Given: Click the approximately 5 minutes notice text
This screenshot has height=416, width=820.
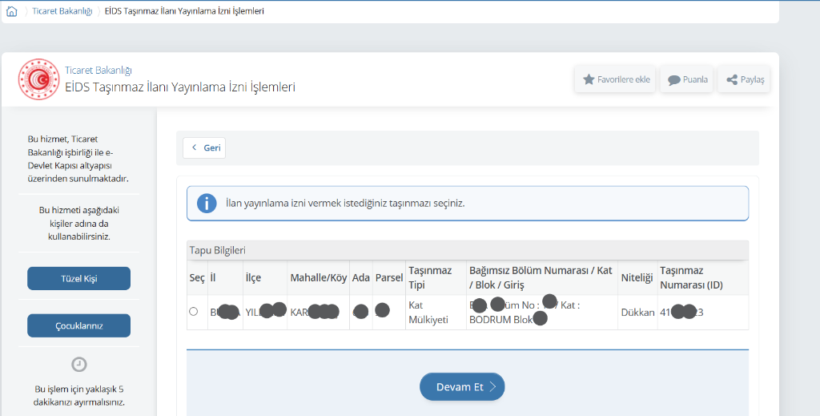Looking at the screenshot, I should (79, 396).
